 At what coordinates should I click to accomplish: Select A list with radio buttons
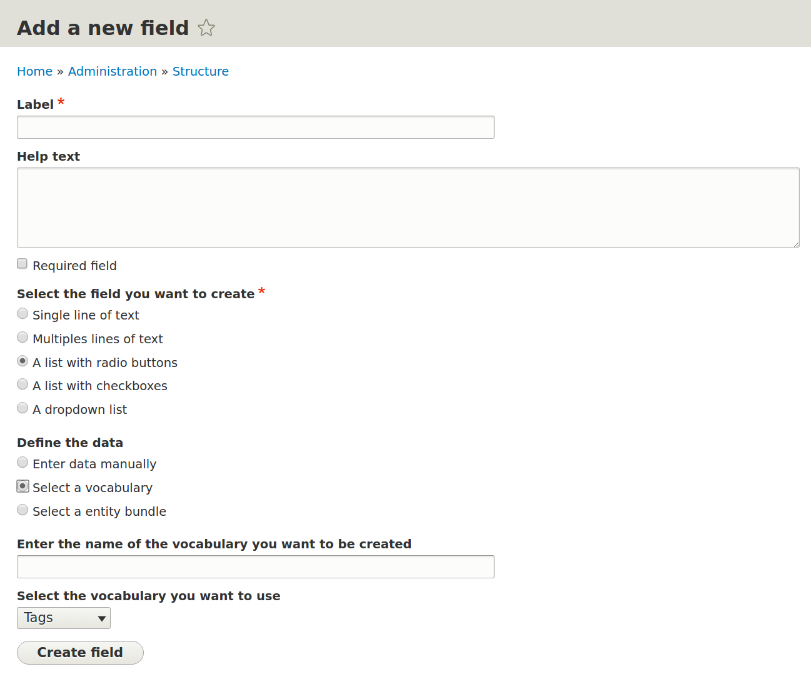coord(23,361)
